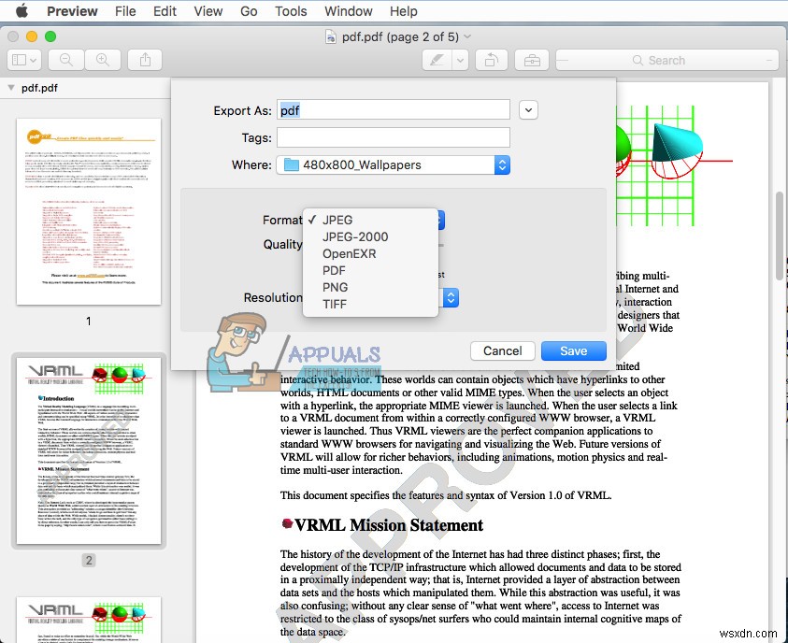Viewport: 788px width, 643px height.
Task: Select the Markup pencil icon
Action: tap(436, 59)
